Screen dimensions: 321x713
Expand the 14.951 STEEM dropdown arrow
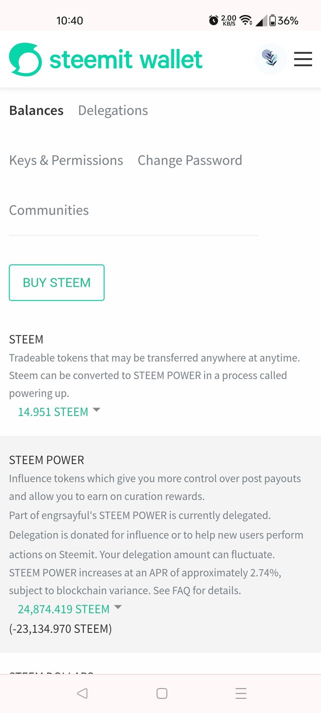[x=97, y=410]
